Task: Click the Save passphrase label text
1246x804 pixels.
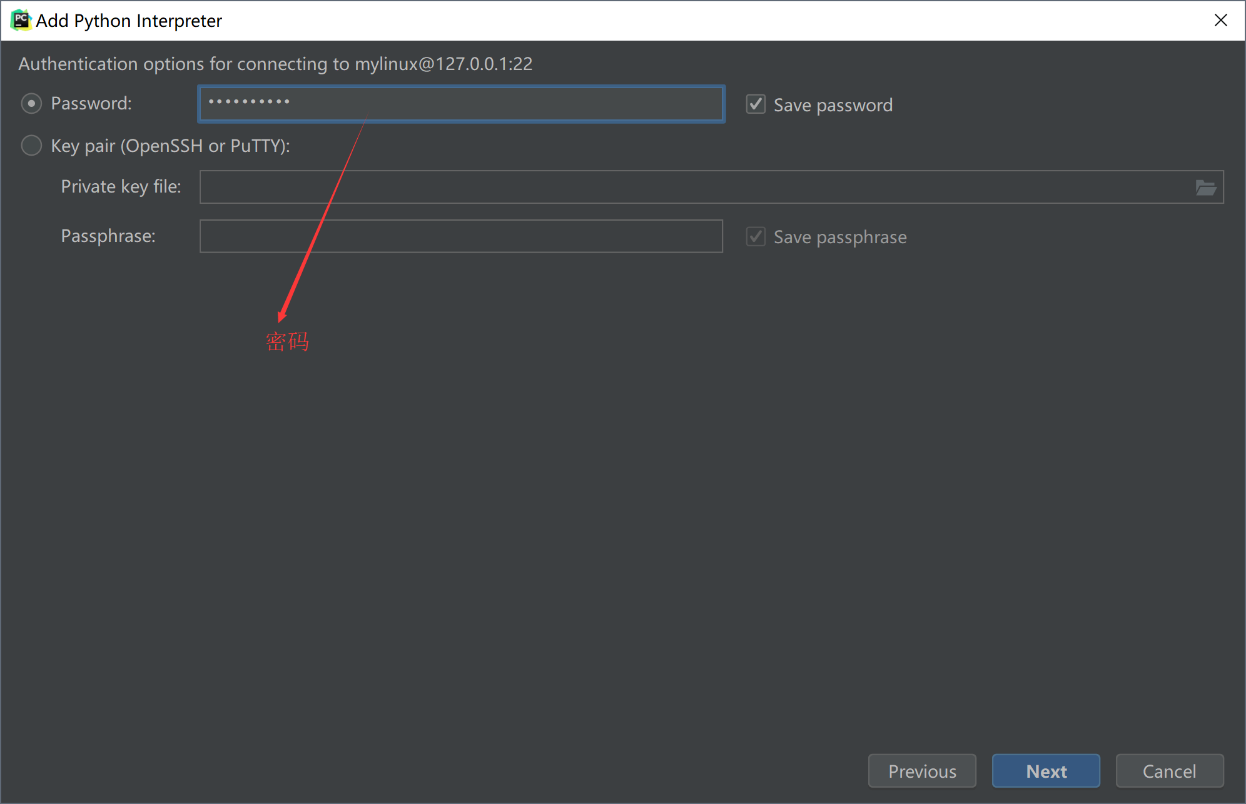Action: [x=839, y=237]
